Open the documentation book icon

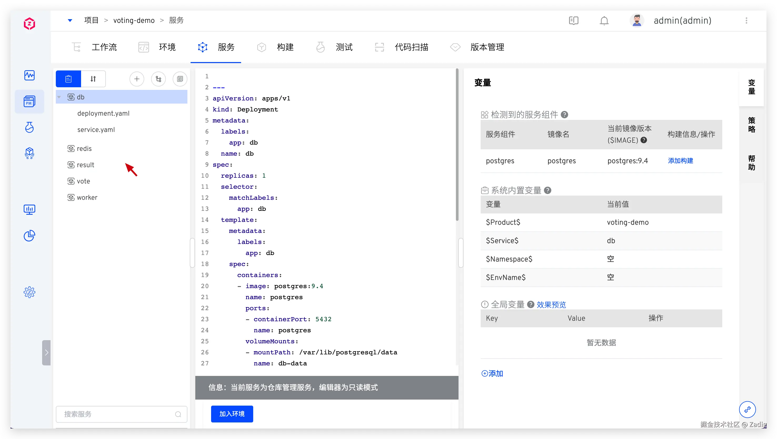coord(574,21)
